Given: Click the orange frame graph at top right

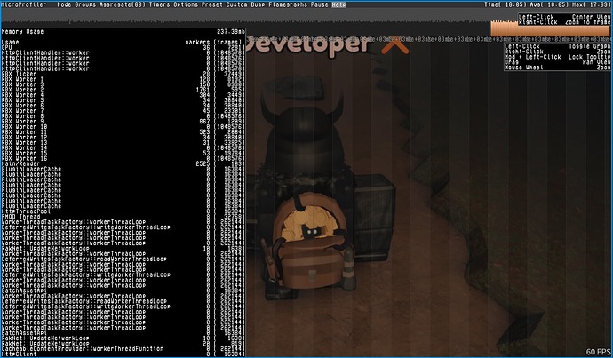Looking at the screenshot, I should tap(550, 29).
